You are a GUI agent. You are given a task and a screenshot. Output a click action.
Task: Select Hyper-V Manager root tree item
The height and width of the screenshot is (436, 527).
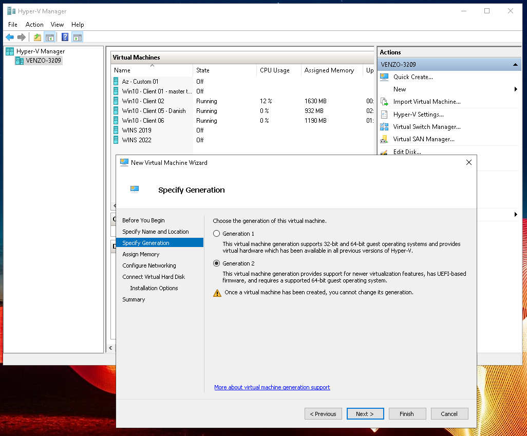point(41,51)
